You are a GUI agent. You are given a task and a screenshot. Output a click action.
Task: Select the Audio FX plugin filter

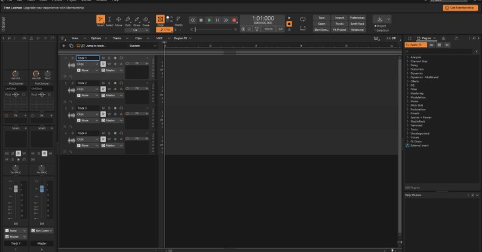point(416,45)
